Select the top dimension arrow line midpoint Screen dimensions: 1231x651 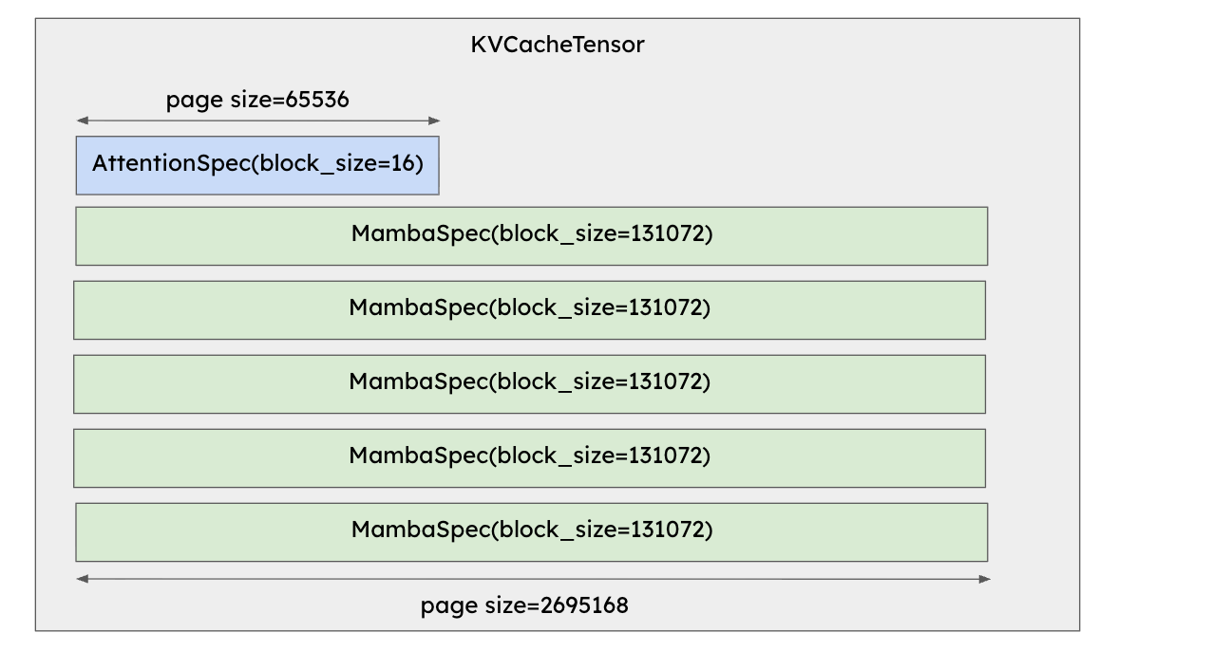click(258, 121)
